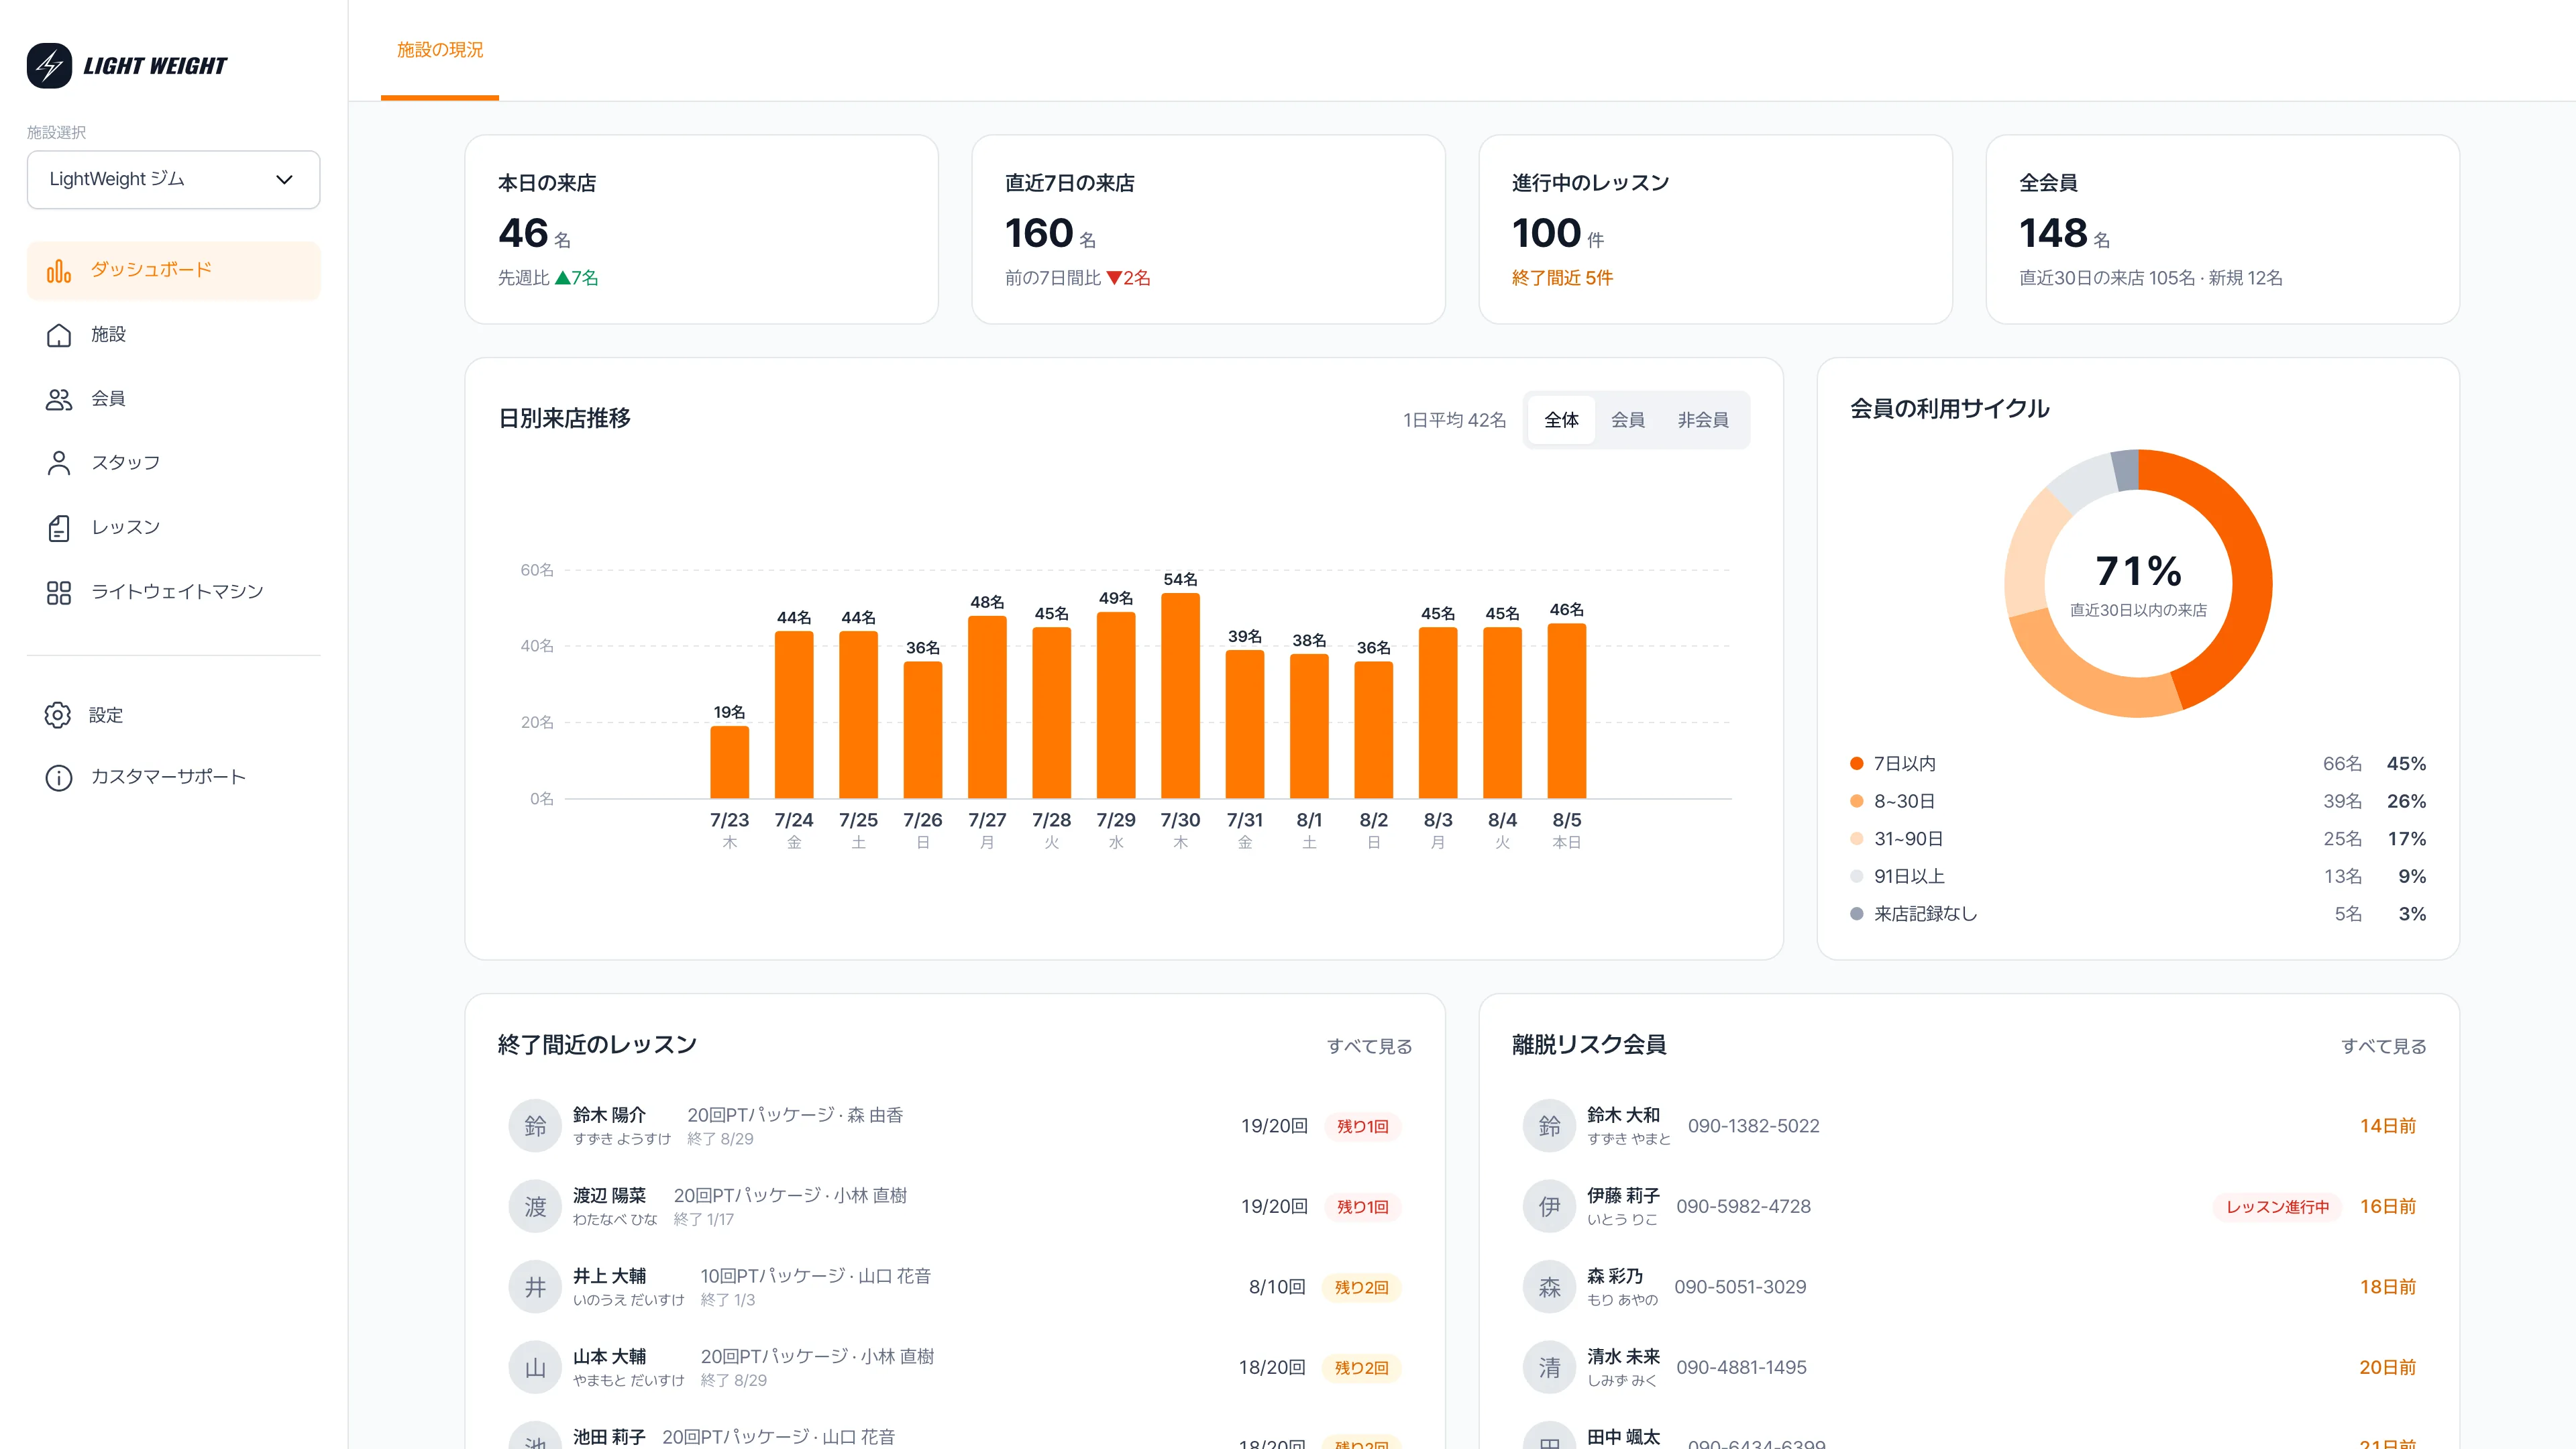Click the 会員 people icon
The image size is (2576, 1449).
click(59, 399)
